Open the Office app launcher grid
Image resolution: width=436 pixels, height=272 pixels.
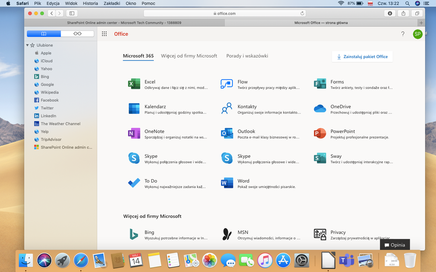point(104,34)
